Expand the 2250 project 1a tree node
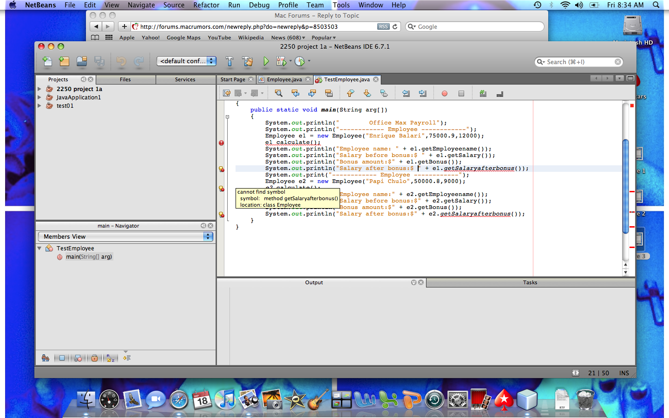Viewport: 669px width, 418px height. click(x=39, y=89)
